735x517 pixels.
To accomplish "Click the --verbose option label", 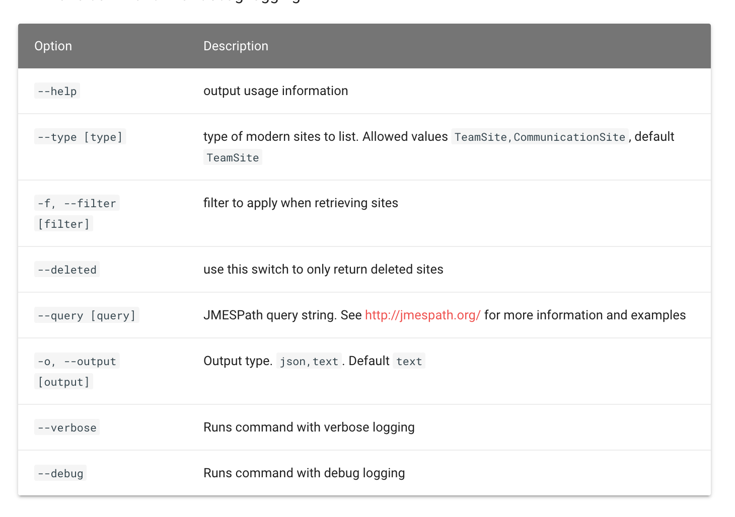I will click(66, 427).
